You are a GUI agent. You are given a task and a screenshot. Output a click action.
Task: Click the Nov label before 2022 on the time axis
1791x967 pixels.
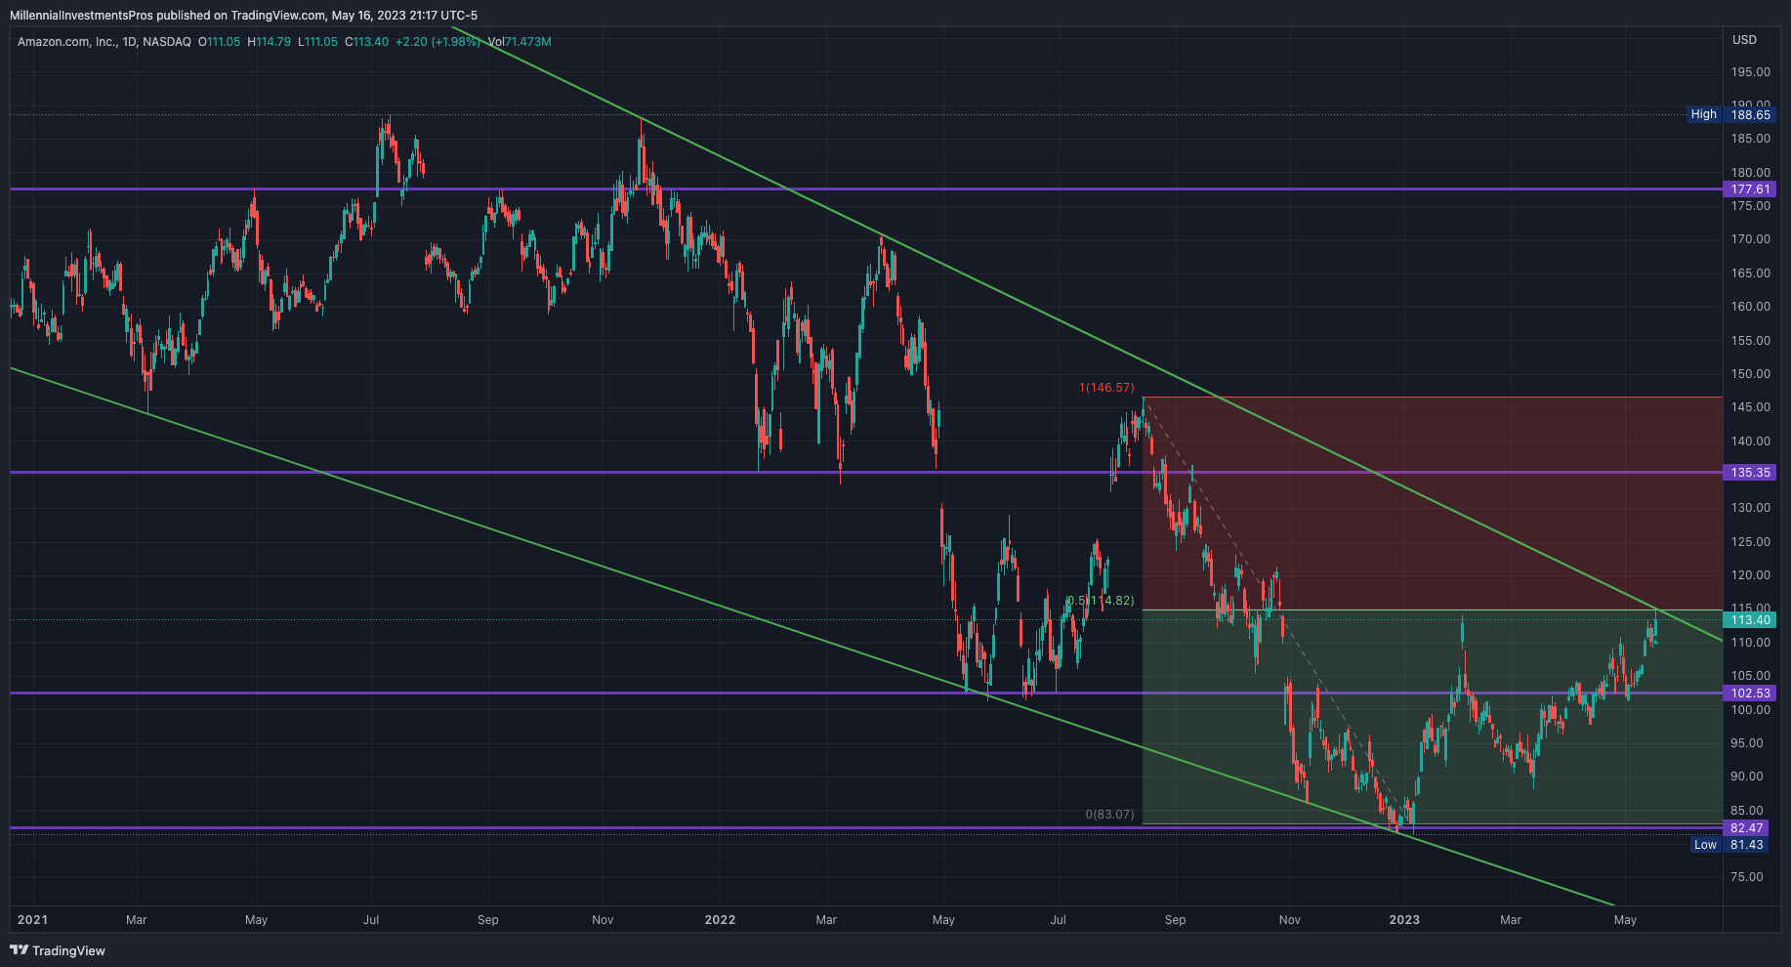pyautogui.click(x=603, y=920)
